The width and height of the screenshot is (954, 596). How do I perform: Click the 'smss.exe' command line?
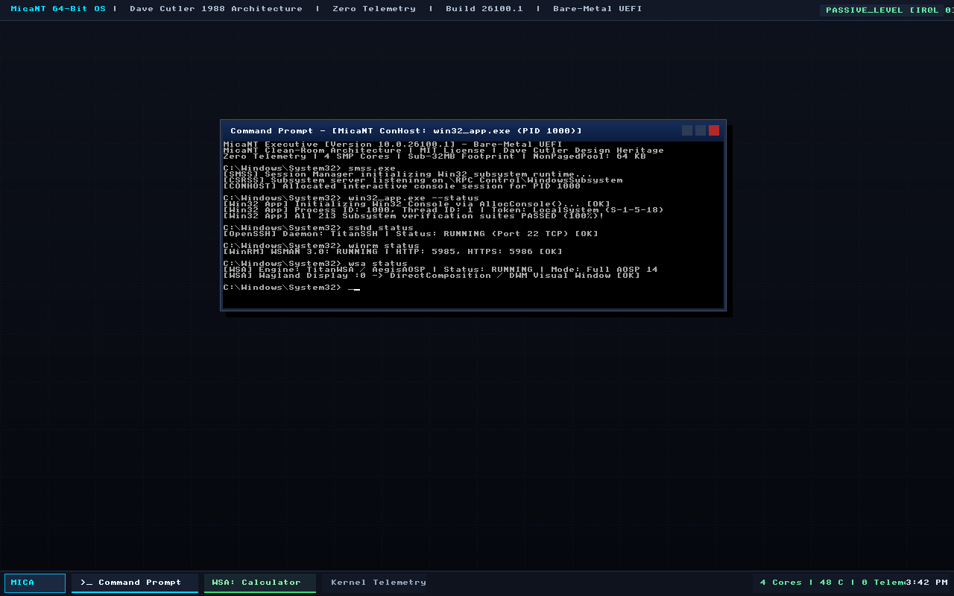(x=309, y=168)
